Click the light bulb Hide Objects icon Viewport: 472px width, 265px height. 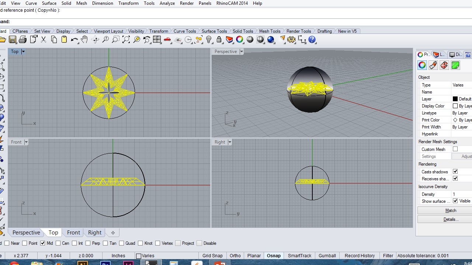209,39
